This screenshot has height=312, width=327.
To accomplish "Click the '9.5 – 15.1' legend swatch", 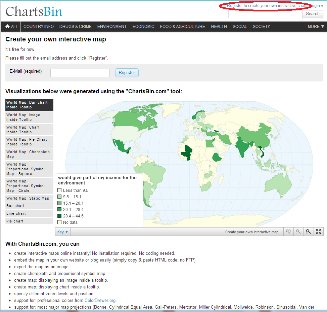I will 59,197.
